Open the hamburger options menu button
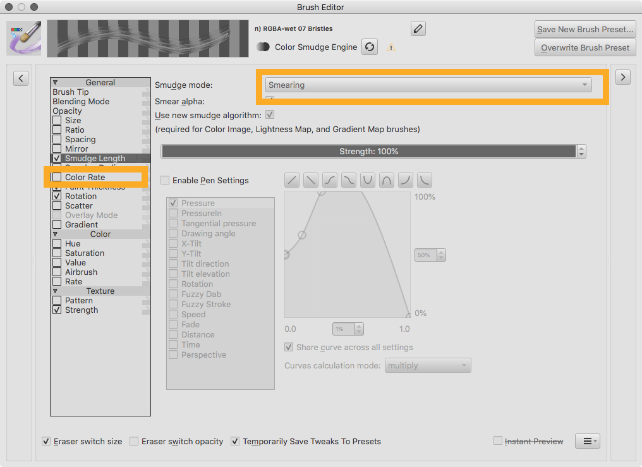 coord(588,441)
